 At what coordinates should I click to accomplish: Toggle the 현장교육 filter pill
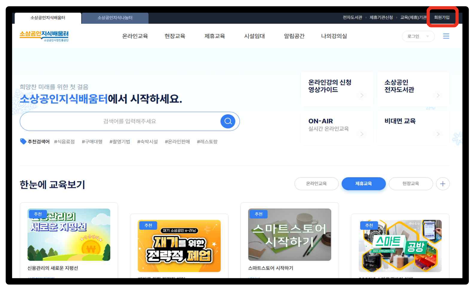coord(411,183)
